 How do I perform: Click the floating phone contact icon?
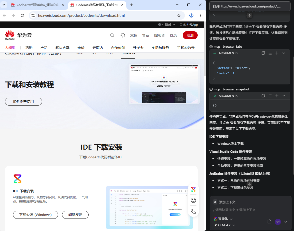(193, 211)
